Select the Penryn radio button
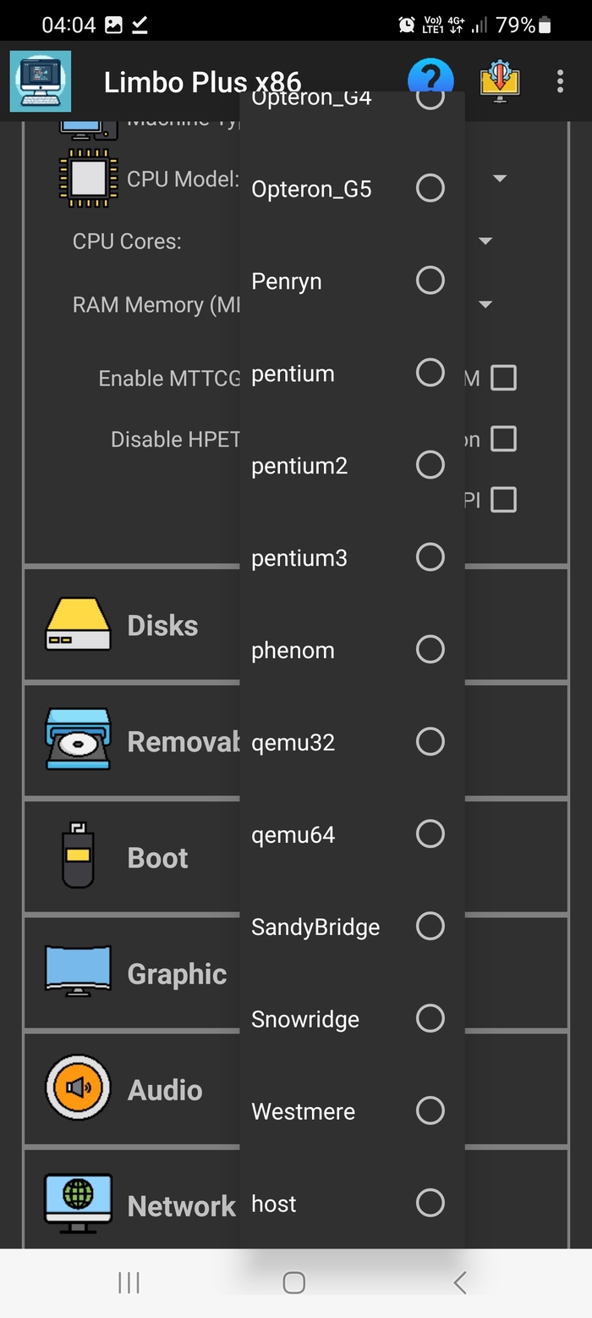 click(430, 280)
